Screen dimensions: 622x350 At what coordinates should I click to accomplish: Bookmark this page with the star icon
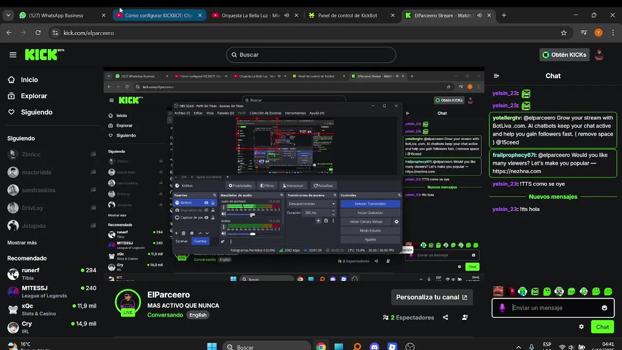[564, 33]
